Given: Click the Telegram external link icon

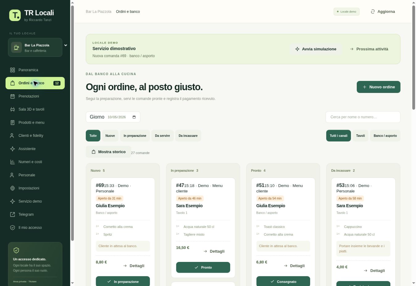Looking at the screenshot, I should coord(12,214).
